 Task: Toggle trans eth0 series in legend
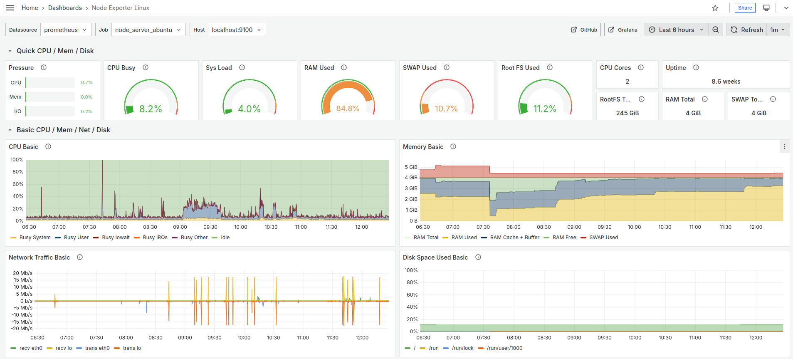point(97,348)
